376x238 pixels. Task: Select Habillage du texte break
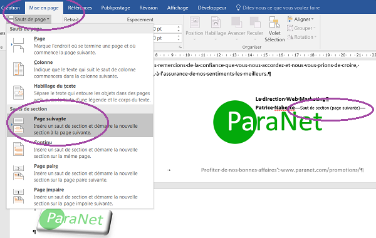(80, 93)
